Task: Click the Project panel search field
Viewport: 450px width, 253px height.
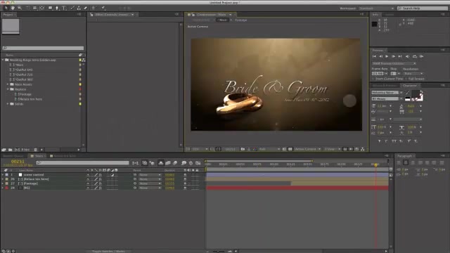Action: pos(43,48)
